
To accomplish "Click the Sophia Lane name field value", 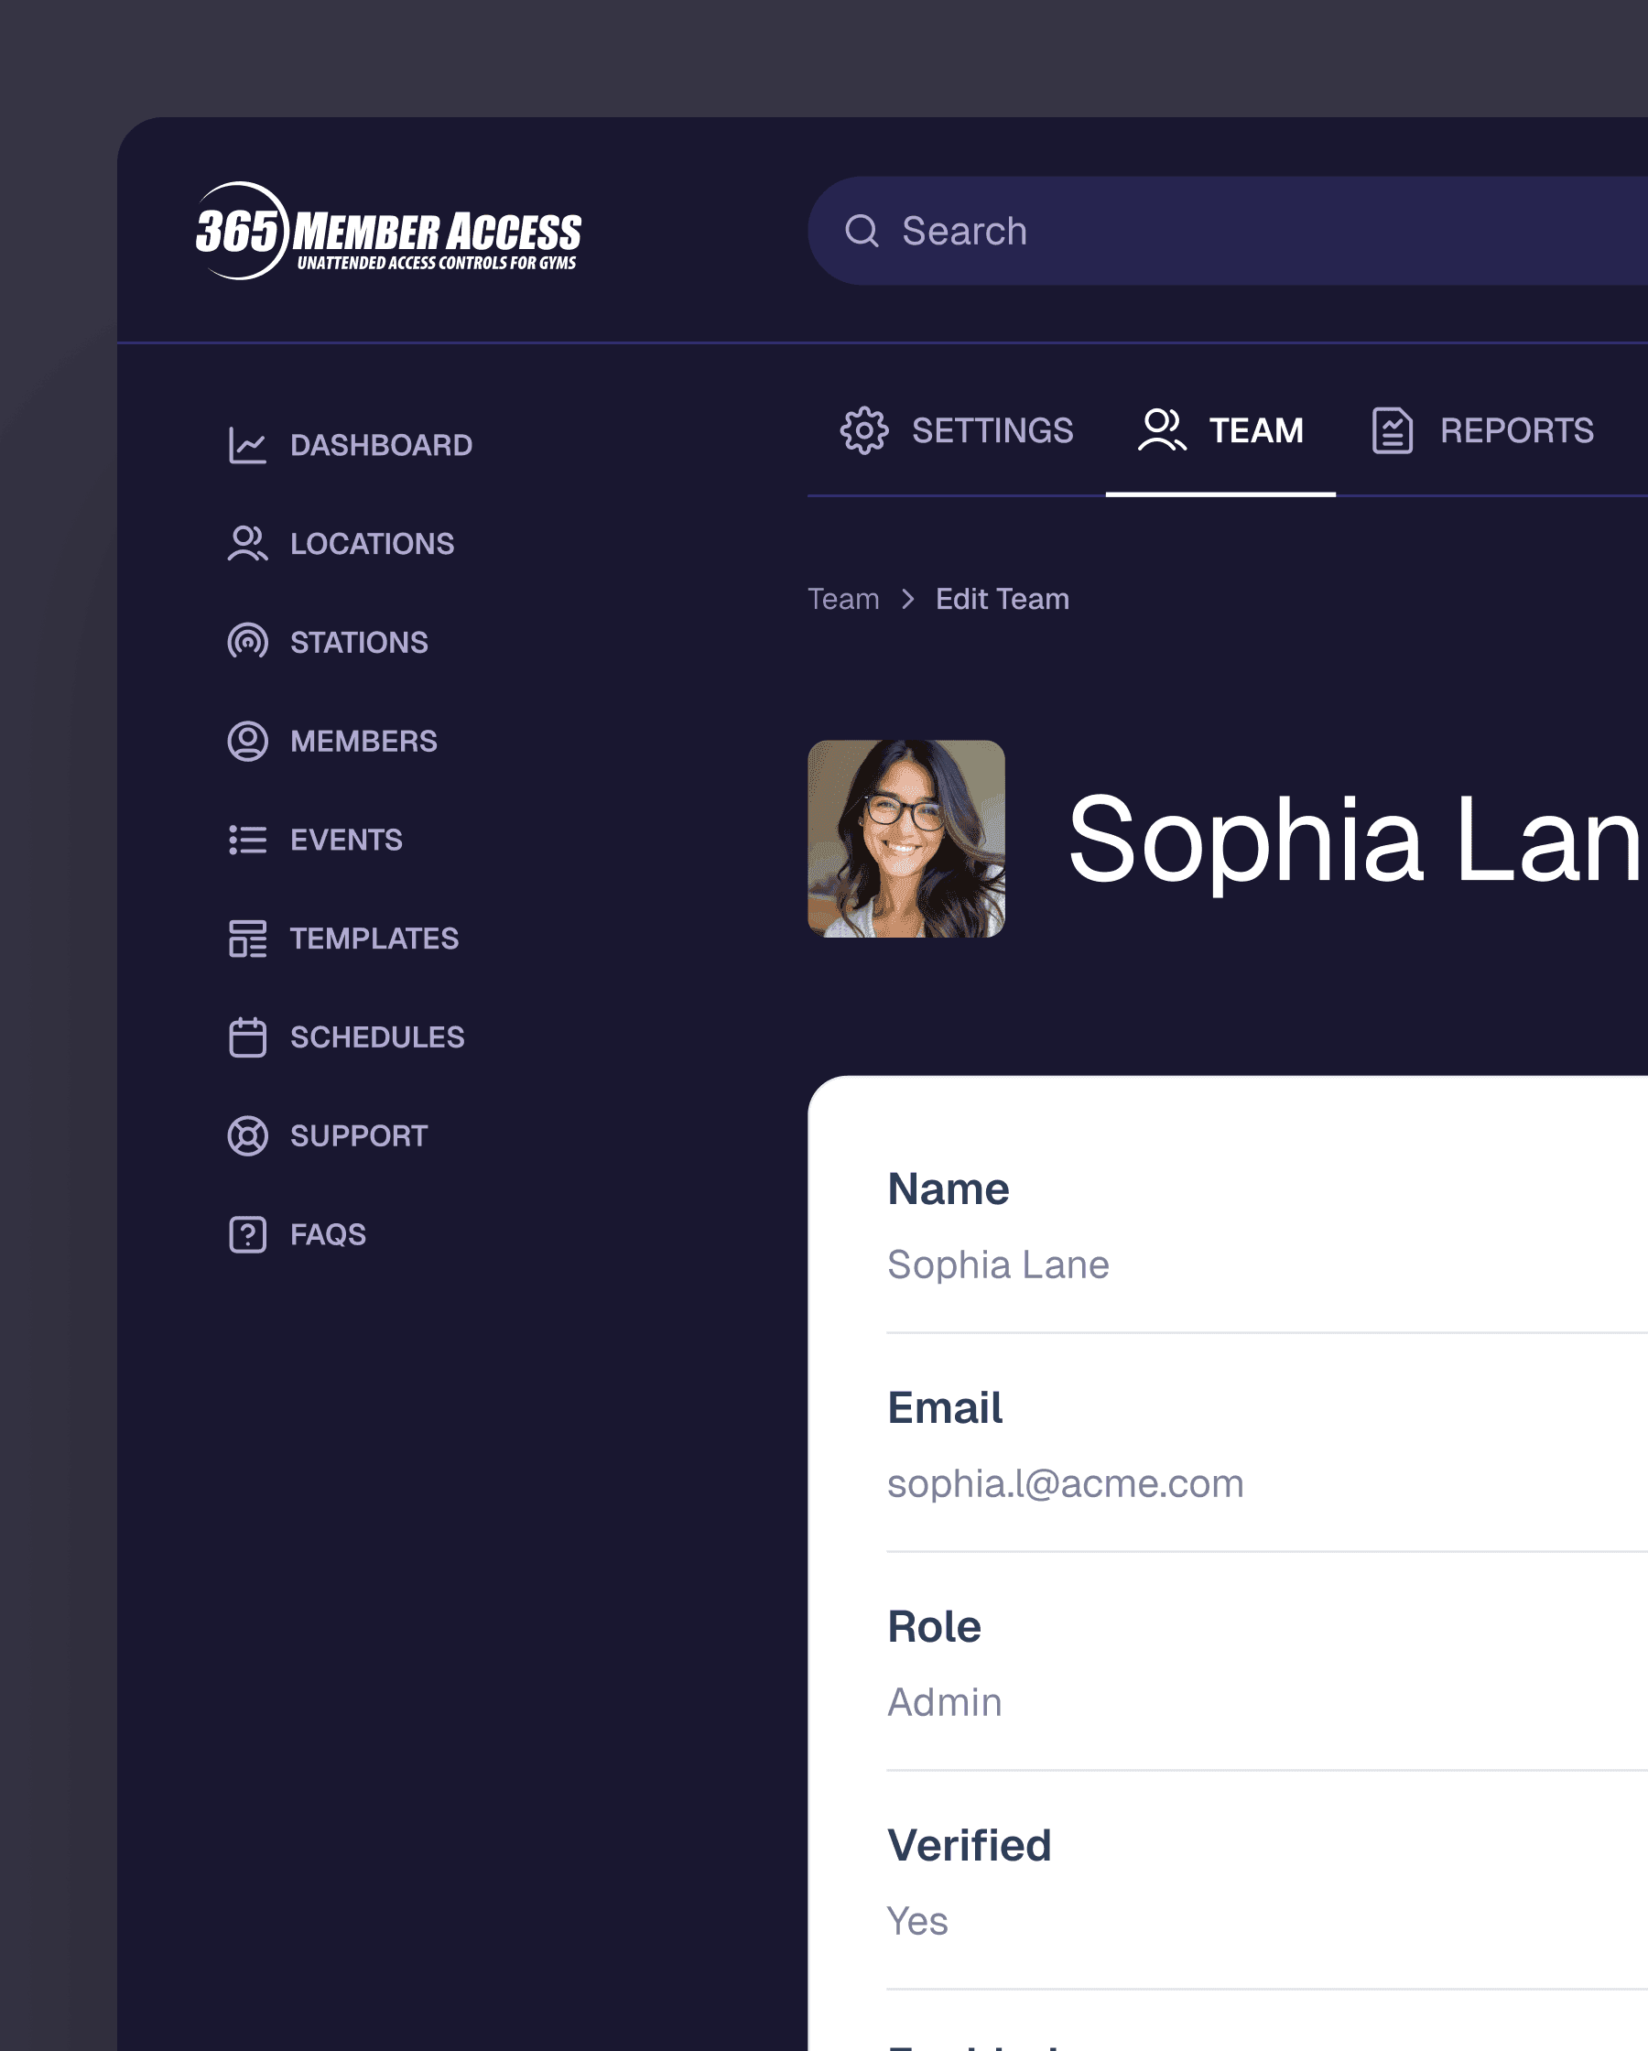I will click(x=998, y=1265).
